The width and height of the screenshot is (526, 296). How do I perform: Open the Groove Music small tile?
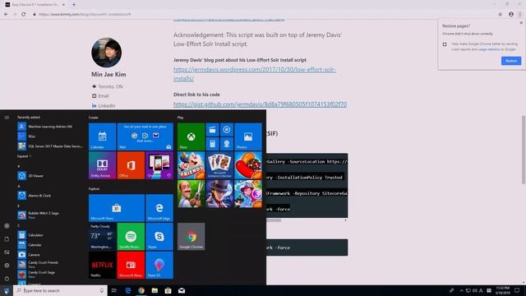point(227,130)
